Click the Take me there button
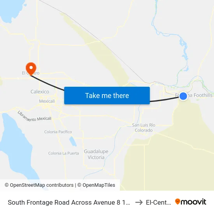 click(x=107, y=95)
